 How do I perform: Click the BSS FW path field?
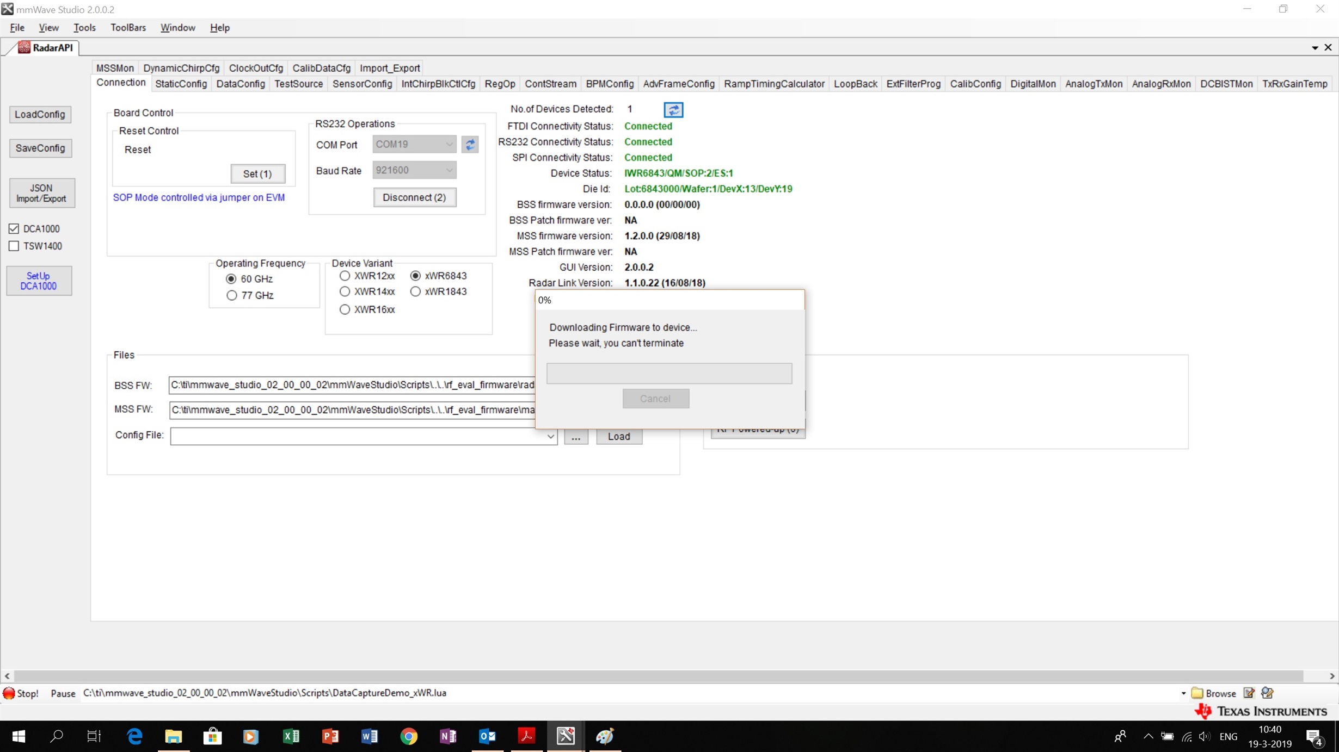[x=352, y=385]
